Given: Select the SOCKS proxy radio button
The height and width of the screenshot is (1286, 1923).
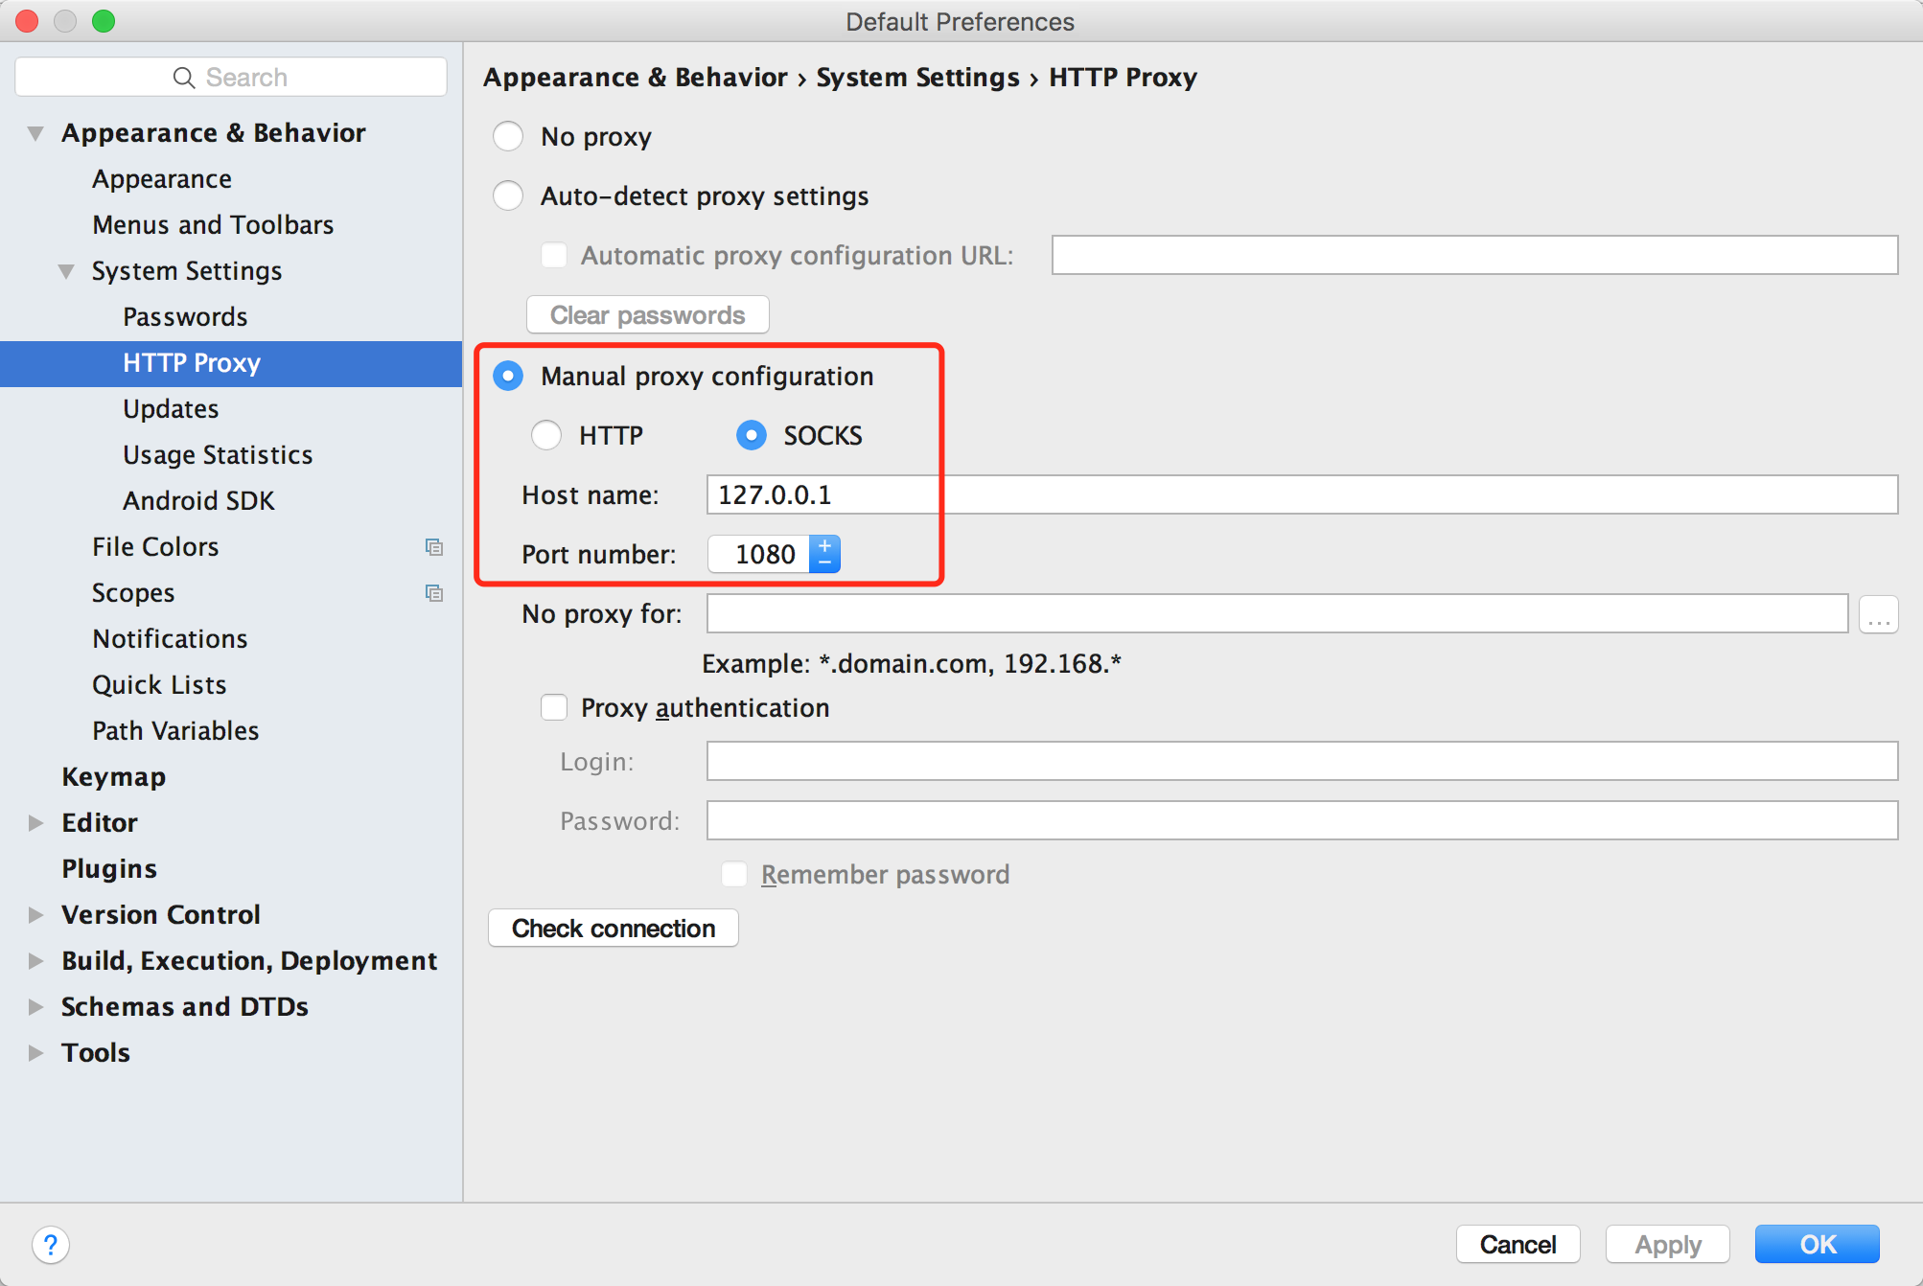Looking at the screenshot, I should pos(749,436).
